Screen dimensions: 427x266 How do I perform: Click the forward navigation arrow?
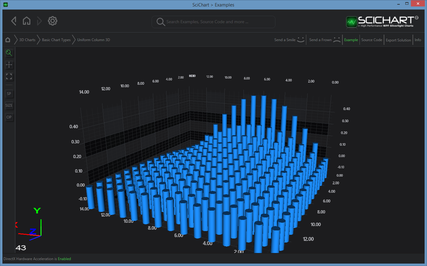point(39,21)
